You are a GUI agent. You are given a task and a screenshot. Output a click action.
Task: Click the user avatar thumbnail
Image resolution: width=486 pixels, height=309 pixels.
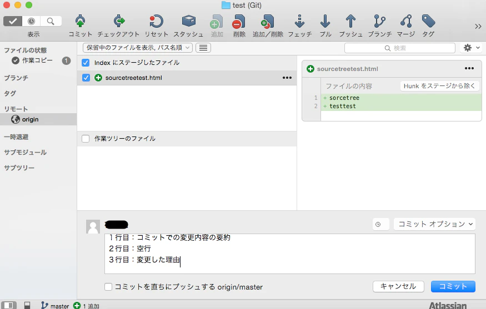[x=93, y=227]
